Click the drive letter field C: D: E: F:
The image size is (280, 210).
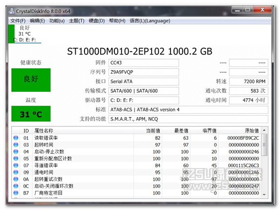[144, 100]
